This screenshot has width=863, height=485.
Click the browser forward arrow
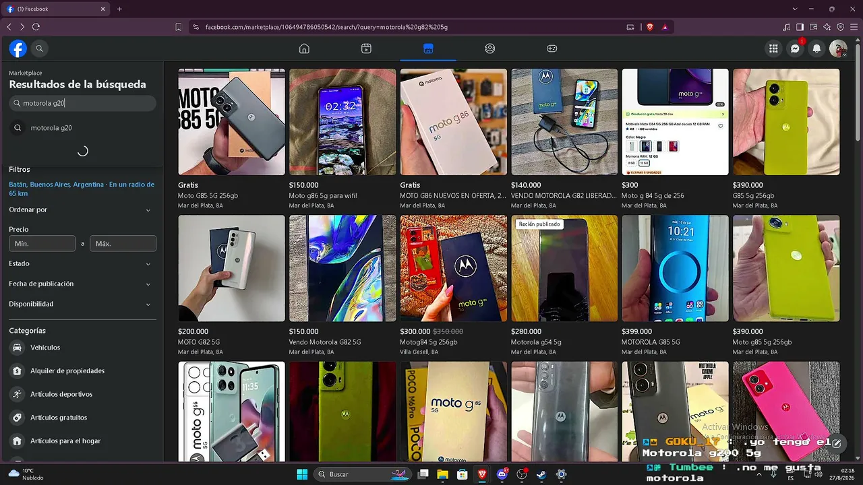[x=22, y=27]
